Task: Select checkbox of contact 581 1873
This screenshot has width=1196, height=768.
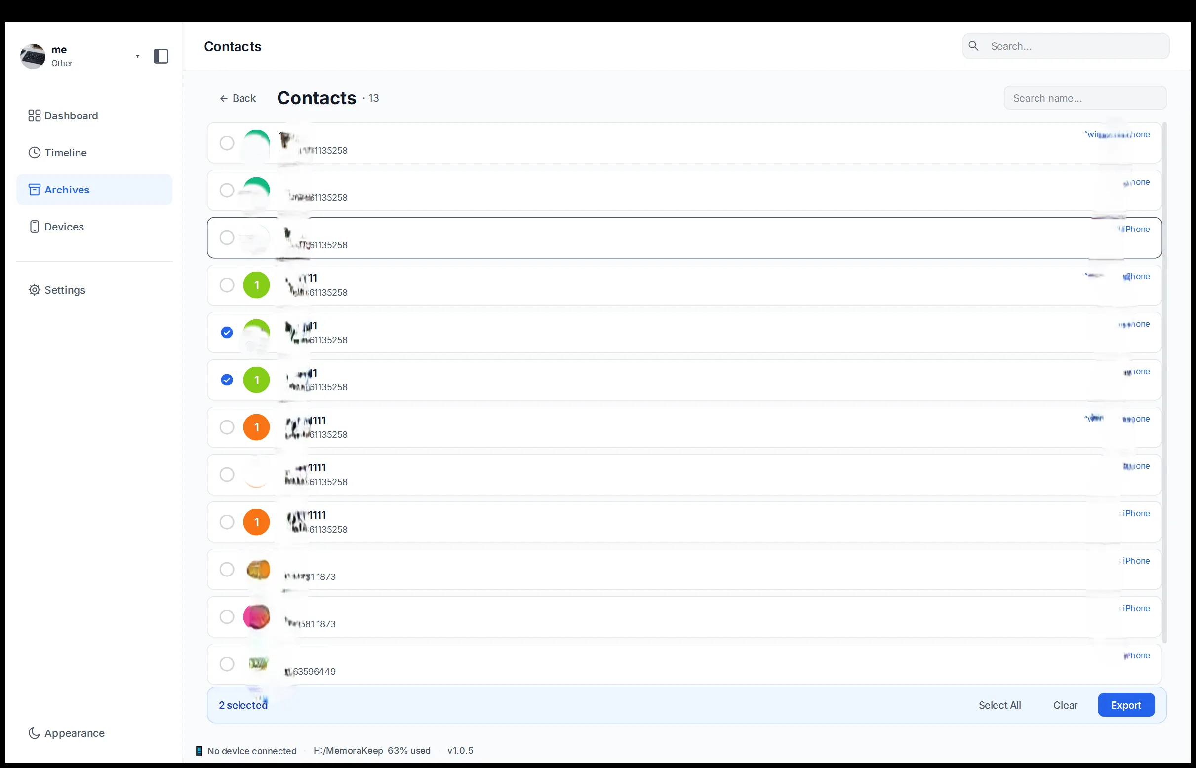Action: pyautogui.click(x=227, y=616)
